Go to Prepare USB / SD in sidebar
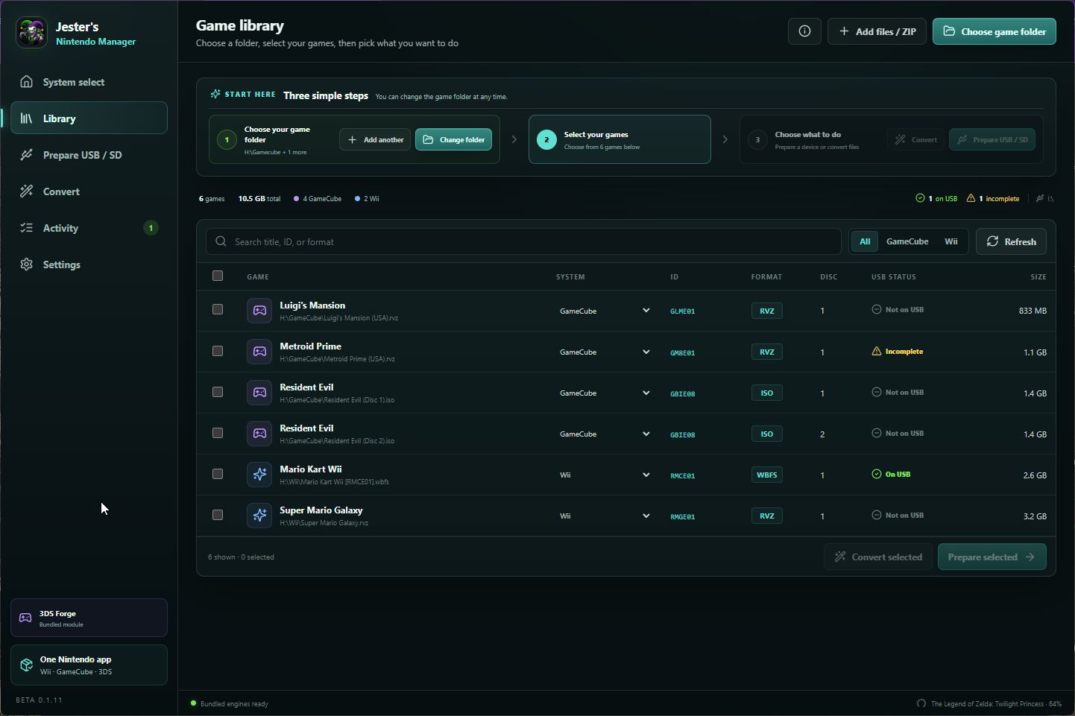 click(89, 155)
